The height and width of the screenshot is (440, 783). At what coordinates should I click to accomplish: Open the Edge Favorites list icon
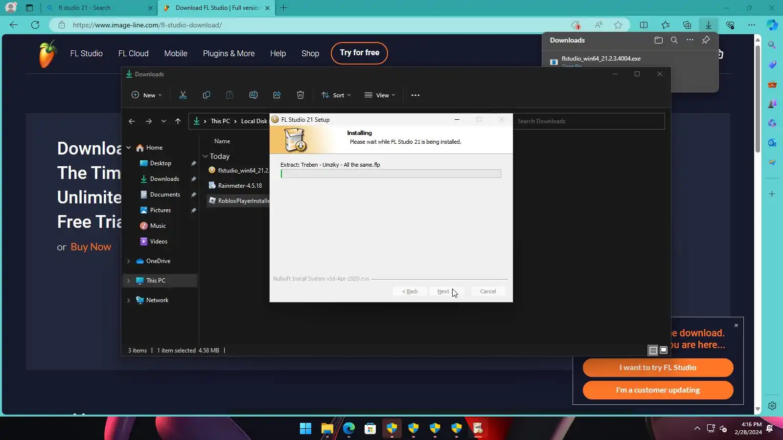pyautogui.click(x=666, y=25)
